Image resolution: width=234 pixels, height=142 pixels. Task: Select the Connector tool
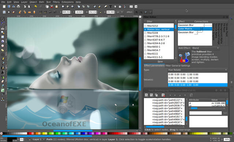pos(3,99)
